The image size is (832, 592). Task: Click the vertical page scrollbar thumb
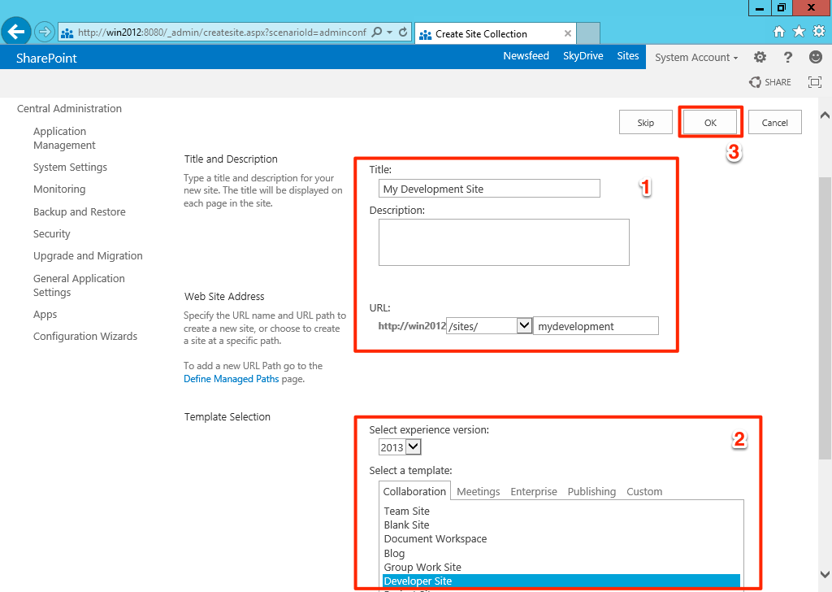(825, 317)
